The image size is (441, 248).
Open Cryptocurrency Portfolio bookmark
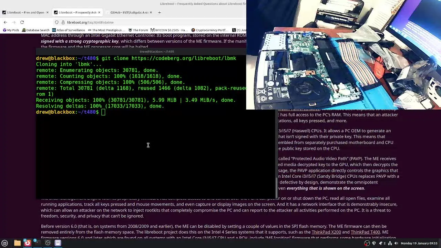coord(210,30)
